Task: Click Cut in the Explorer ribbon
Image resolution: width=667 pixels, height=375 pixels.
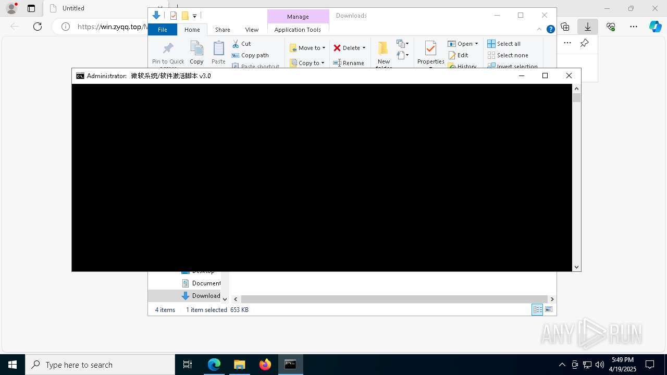Action: click(x=241, y=44)
